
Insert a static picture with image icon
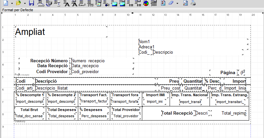(x=114, y=3)
